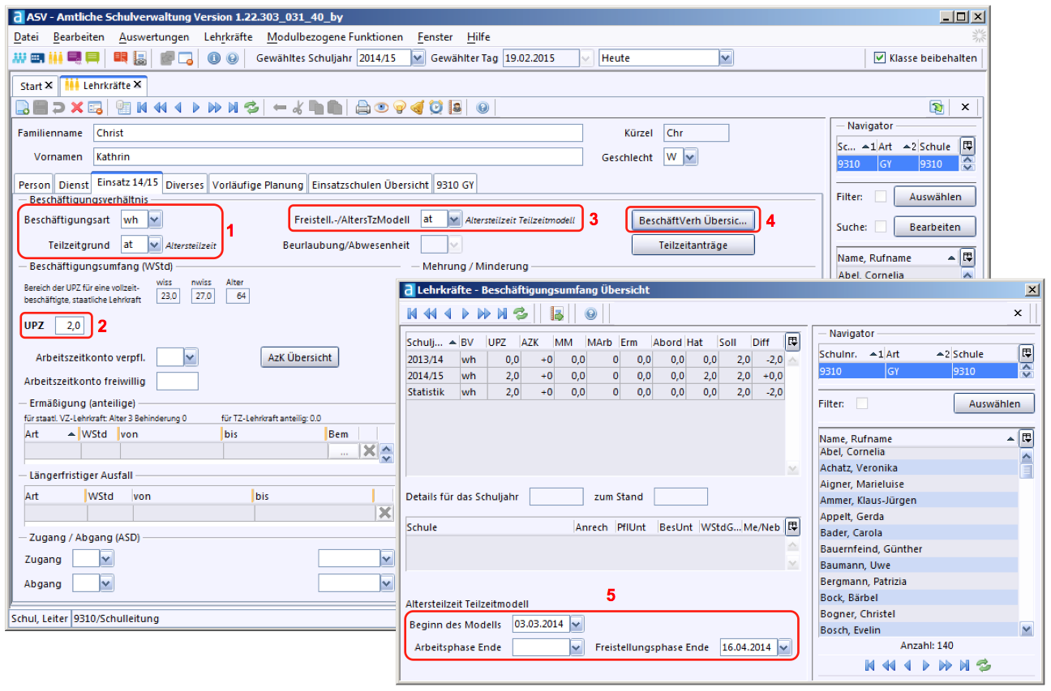Click the light bulb icon
The image size is (1051, 691).
coord(399,108)
